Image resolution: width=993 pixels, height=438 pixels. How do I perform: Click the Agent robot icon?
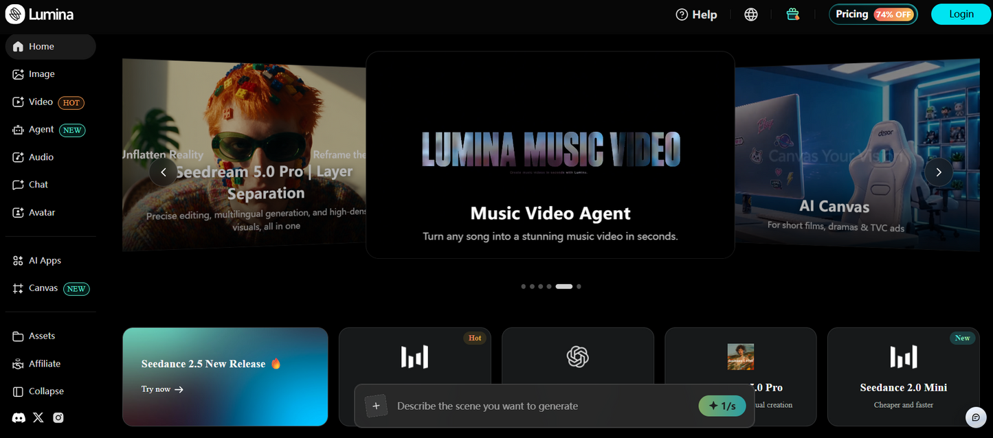click(18, 130)
